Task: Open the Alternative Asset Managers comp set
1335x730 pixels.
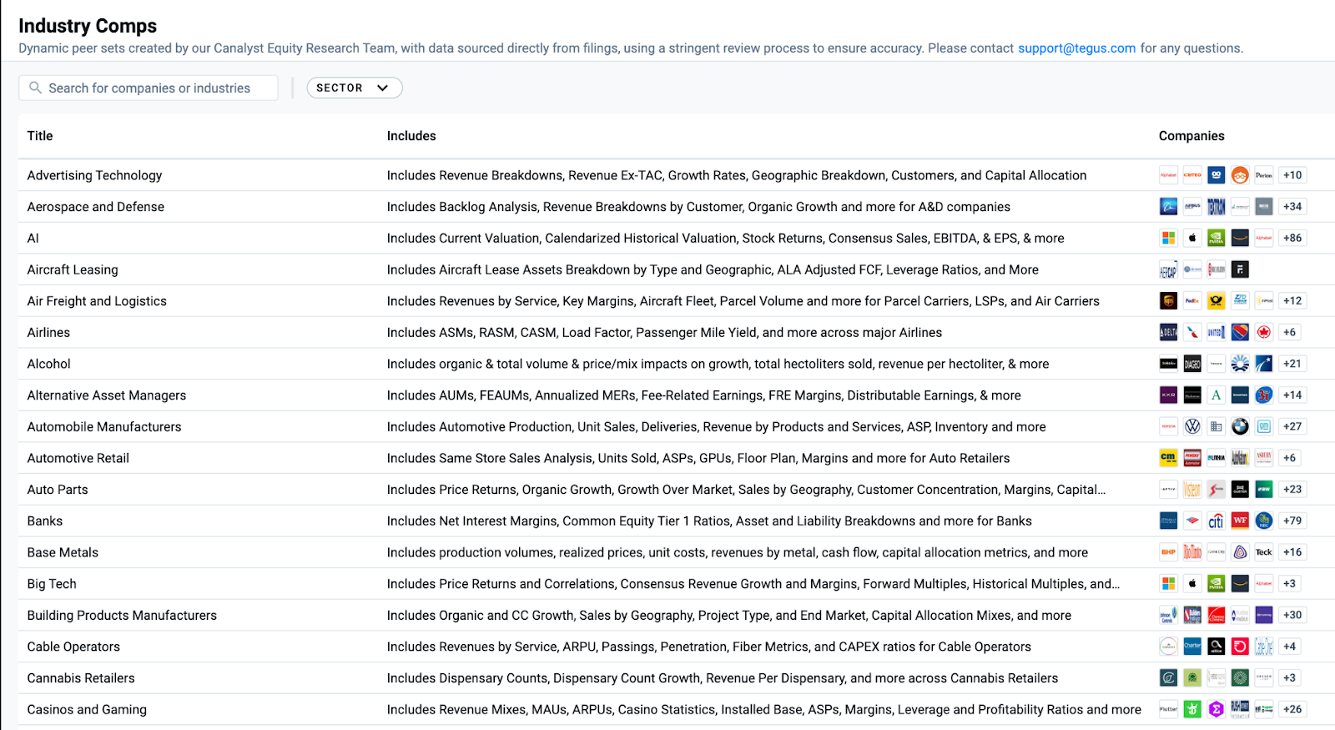Action: [106, 395]
